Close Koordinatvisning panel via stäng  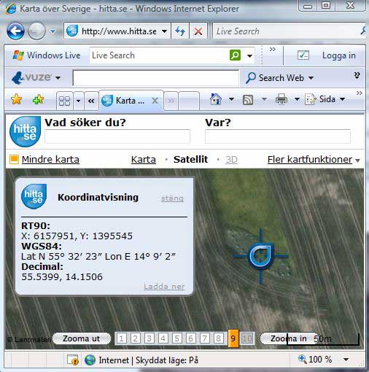172,198
